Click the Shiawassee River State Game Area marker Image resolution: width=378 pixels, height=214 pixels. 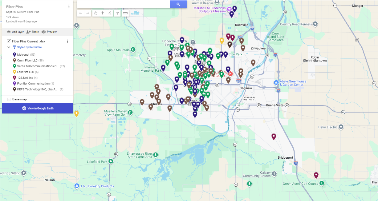(156, 155)
